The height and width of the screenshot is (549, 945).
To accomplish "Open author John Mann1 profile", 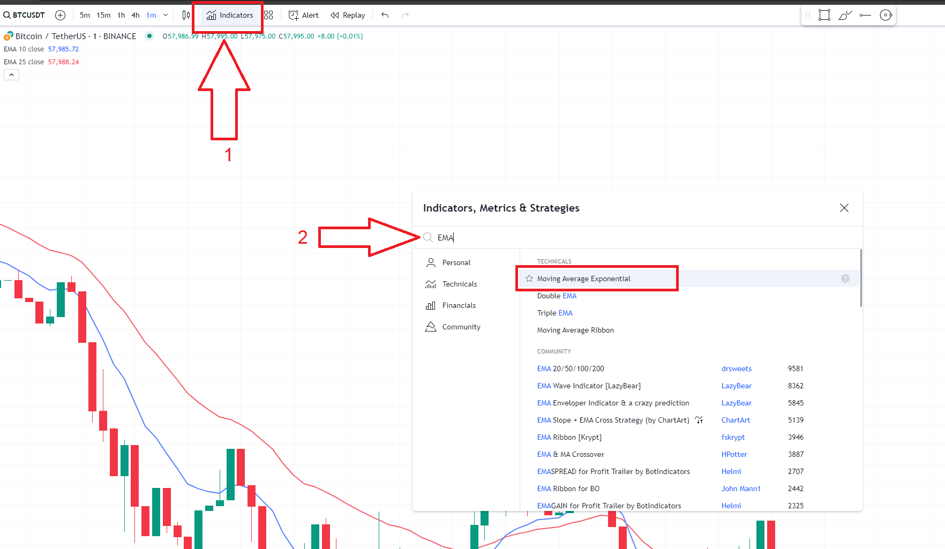I will coord(740,488).
